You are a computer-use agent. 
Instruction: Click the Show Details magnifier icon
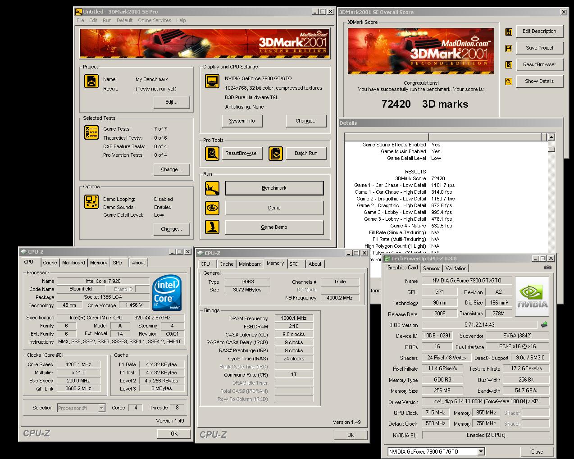(x=508, y=82)
